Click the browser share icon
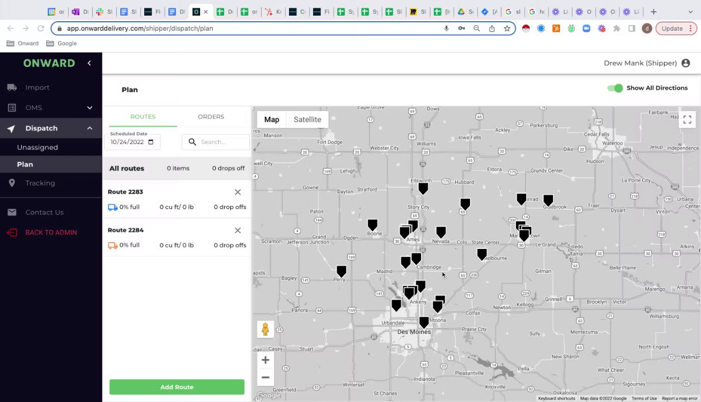Screen dimensions: 701x402 492,28
